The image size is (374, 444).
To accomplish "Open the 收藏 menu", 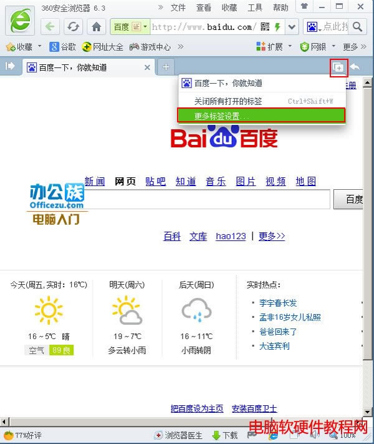I will tap(229, 7).
